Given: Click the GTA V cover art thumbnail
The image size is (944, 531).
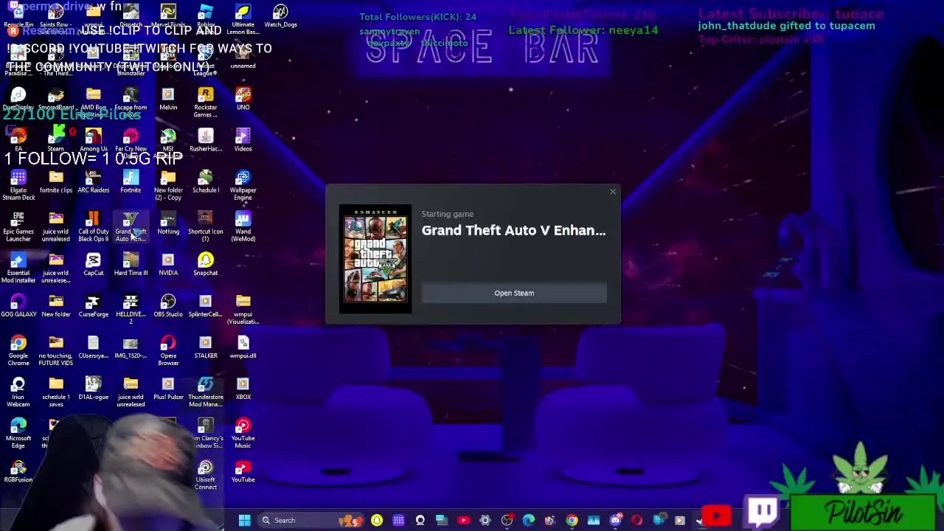Looking at the screenshot, I should pyautogui.click(x=375, y=259).
